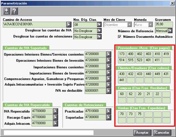Click the Cuentas de IVA Repercutido section header

tap(27, 105)
